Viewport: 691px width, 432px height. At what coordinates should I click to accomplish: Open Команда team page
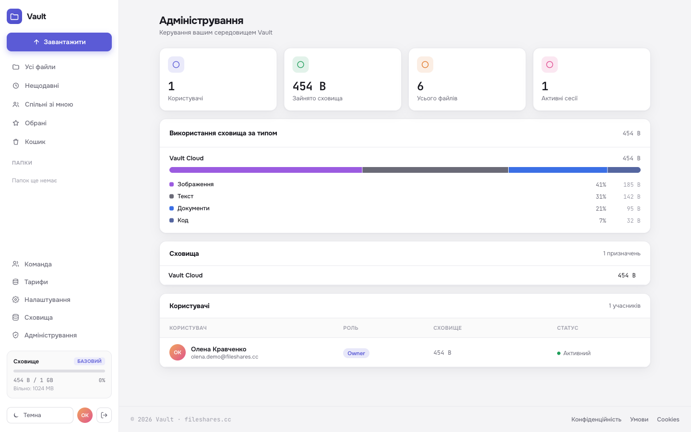click(x=59, y=264)
